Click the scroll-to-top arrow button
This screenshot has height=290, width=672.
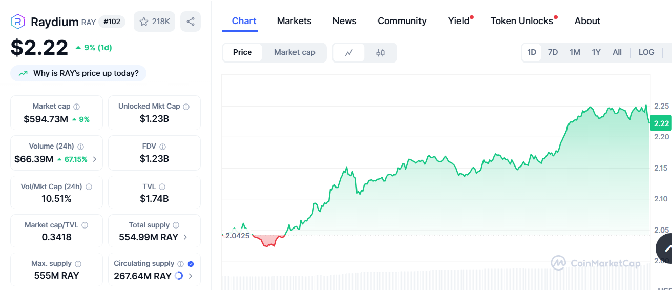point(665,248)
